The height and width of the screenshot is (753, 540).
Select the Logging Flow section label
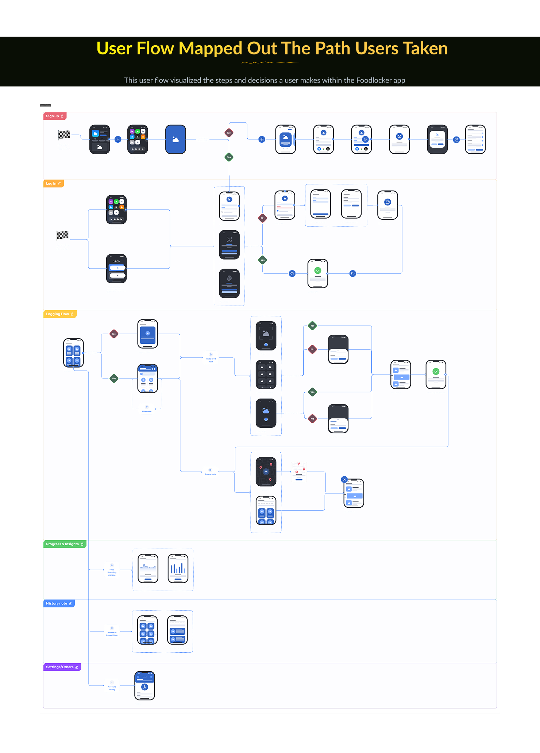click(60, 314)
